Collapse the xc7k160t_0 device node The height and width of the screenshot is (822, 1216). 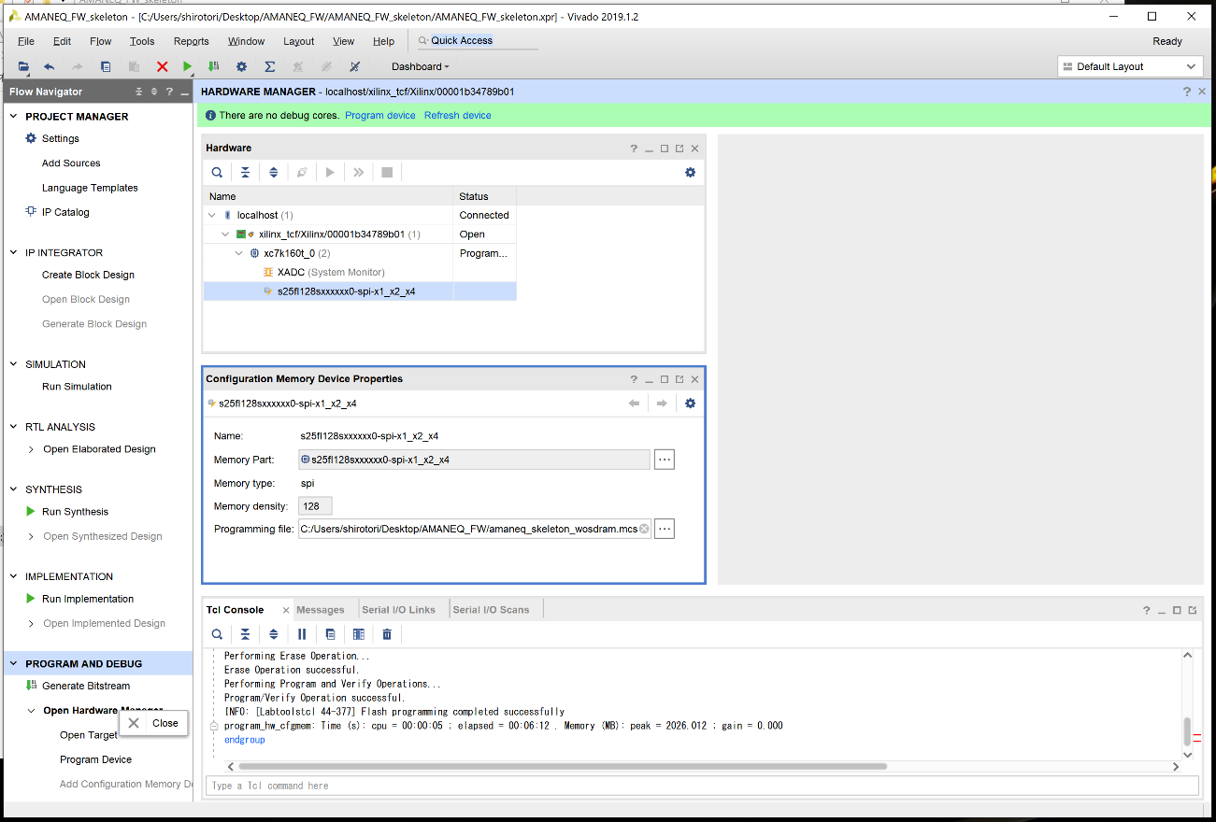pos(239,253)
